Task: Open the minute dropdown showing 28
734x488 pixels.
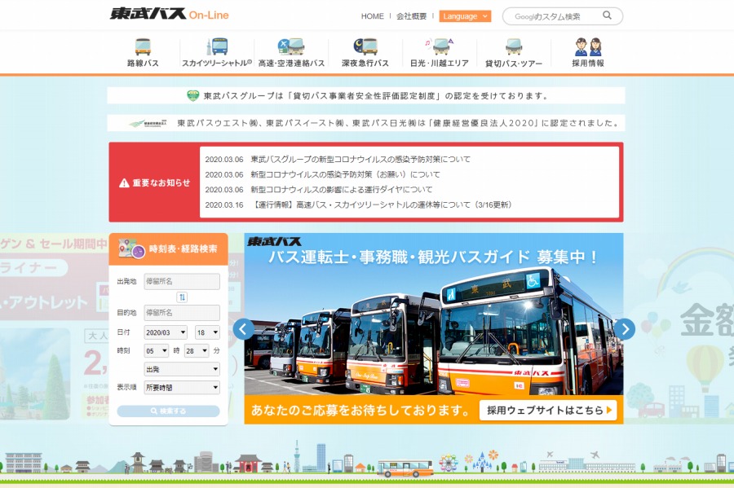Action: (196, 350)
